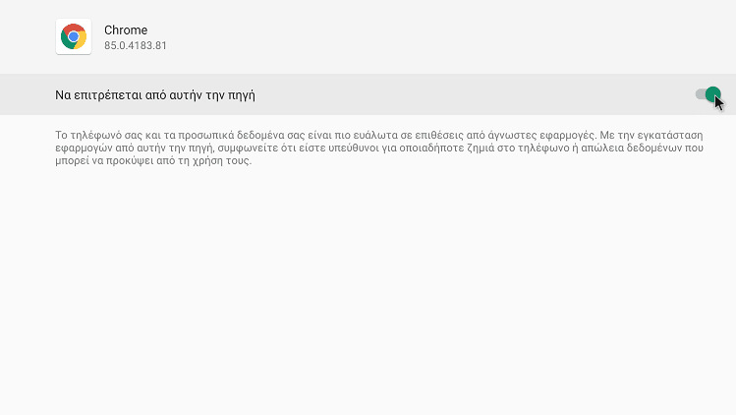Click the 'Να επιτρέπεται από αυτήν την πηγή' label
Image resolution: width=736 pixels, height=415 pixels.
pos(155,95)
